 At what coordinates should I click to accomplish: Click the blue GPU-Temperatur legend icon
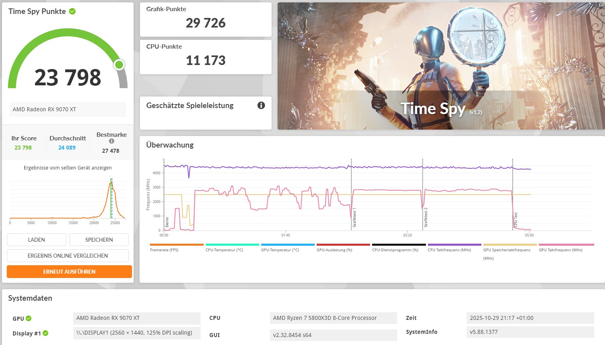point(287,244)
